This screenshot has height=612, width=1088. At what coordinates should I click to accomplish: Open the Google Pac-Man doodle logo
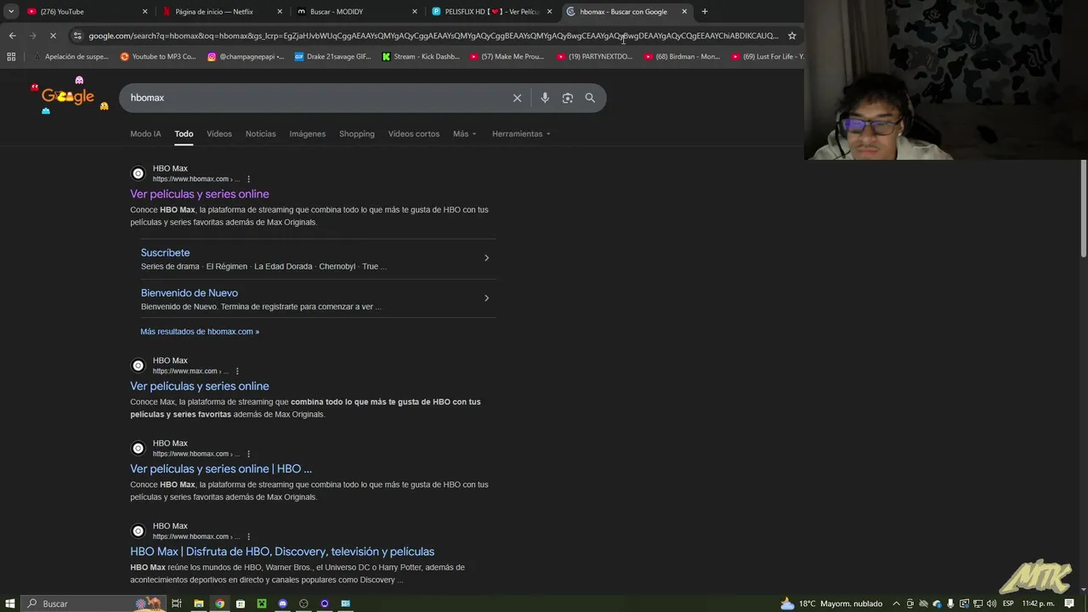(68, 96)
